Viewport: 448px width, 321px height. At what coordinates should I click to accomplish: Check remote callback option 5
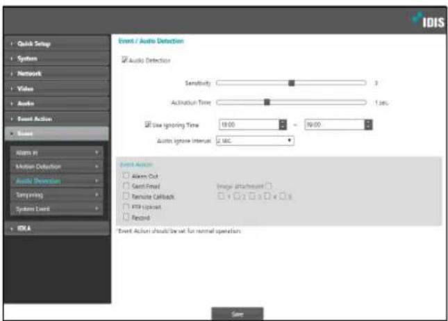[283, 196]
